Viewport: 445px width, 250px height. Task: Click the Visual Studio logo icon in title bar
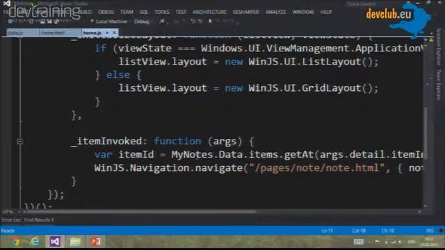point(6,3)
